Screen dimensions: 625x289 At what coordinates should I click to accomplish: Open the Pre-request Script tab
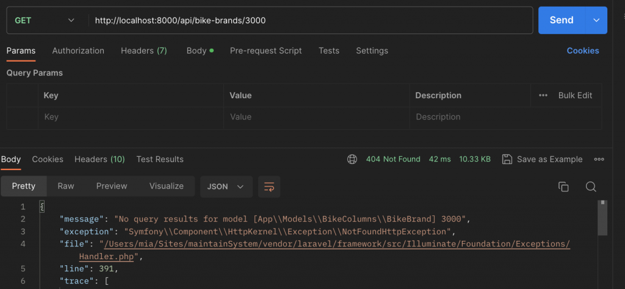pyautogui.click(x=266, y=51)
